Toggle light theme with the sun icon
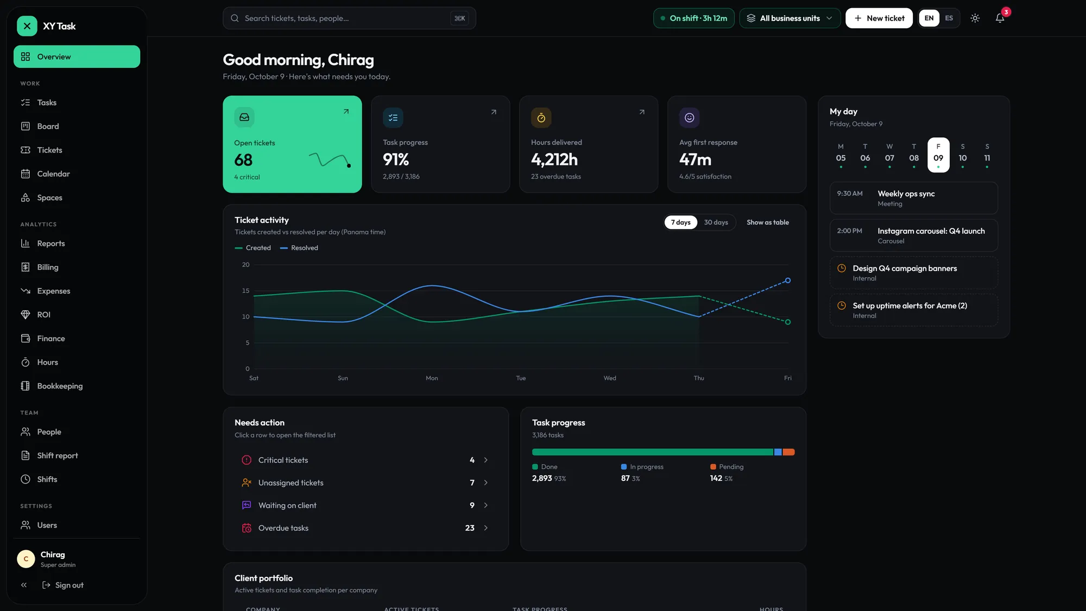The image size is (1086, 611). pos(975,18)
